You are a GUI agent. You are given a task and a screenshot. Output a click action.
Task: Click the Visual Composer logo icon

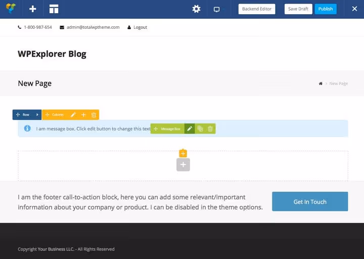coord(11,9)
